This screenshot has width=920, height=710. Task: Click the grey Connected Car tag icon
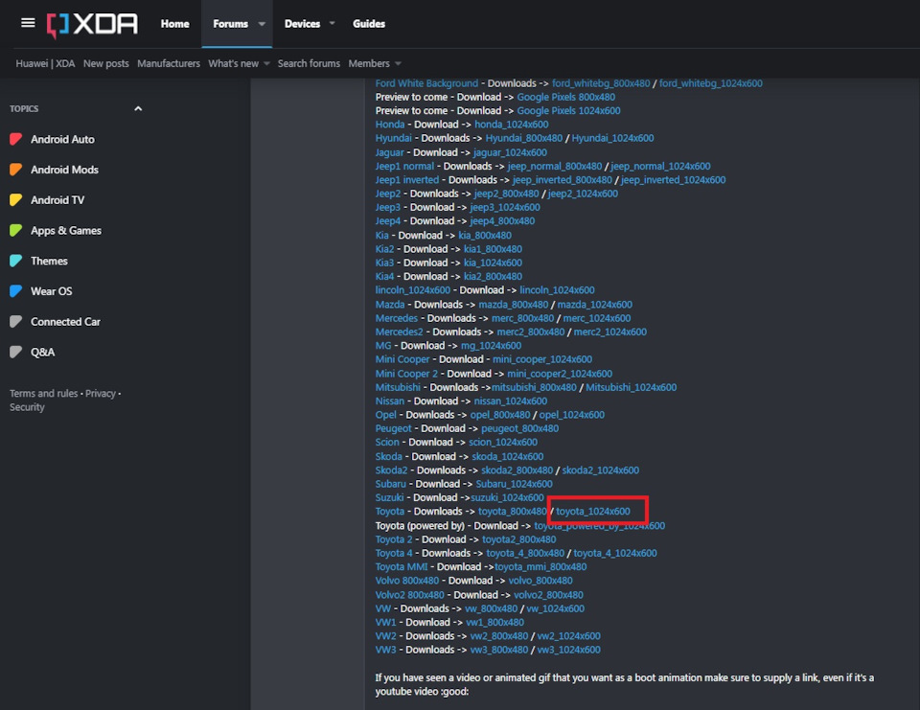tap(16, 322)
